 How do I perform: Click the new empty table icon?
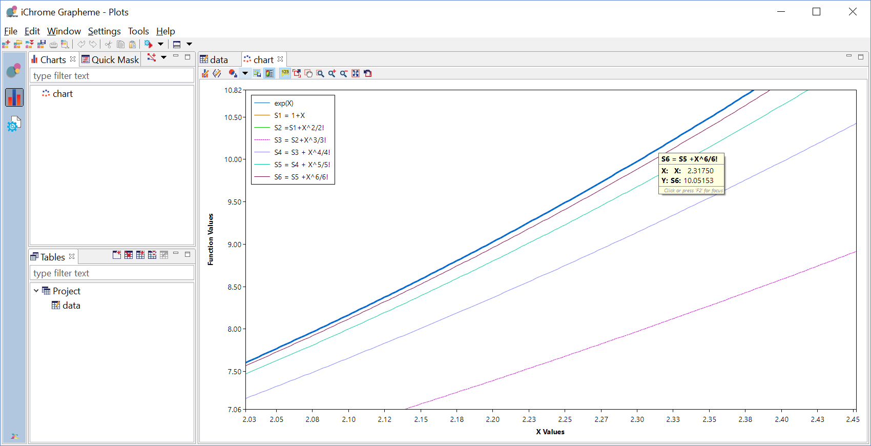tap(117, 255)
